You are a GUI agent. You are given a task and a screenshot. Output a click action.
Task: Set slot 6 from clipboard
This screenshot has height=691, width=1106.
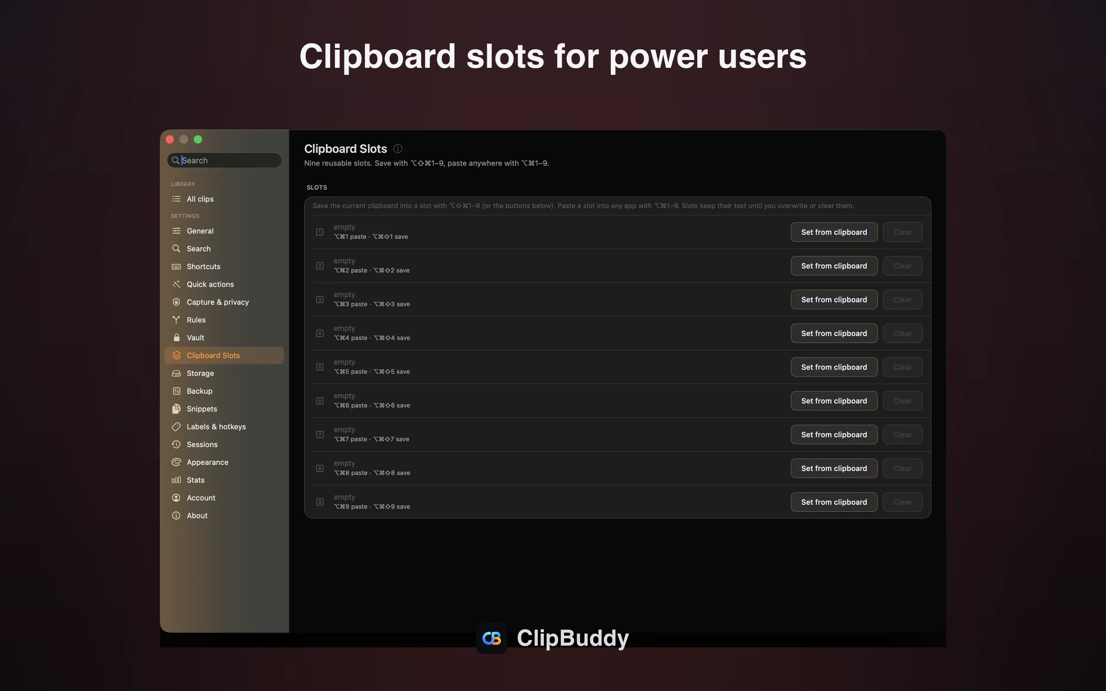[834, 401]
